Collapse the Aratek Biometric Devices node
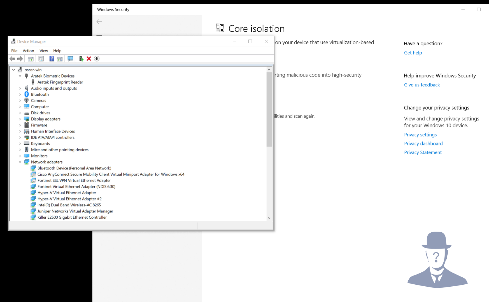The width and height of the screenshot is (489, 302). 20,76
